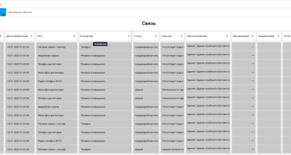Click the Местоположение column header label
The image size is (291, 155).
click(197, 36)
